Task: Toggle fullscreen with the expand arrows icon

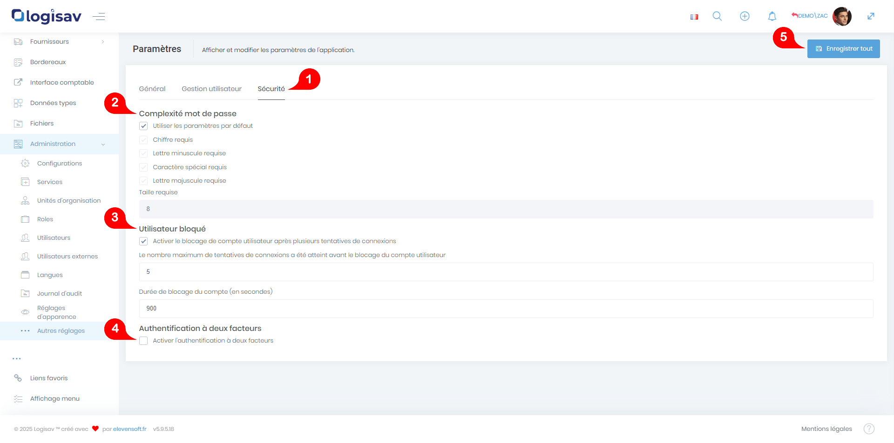Action: click(x=871, y=16)
